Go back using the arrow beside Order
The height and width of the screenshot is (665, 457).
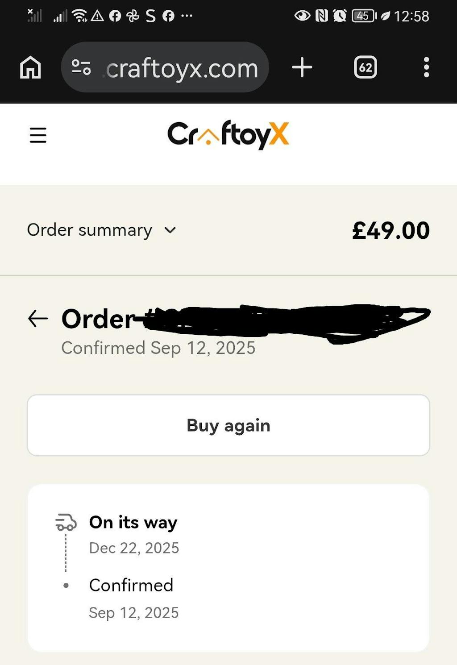click(x=38, y=319)
